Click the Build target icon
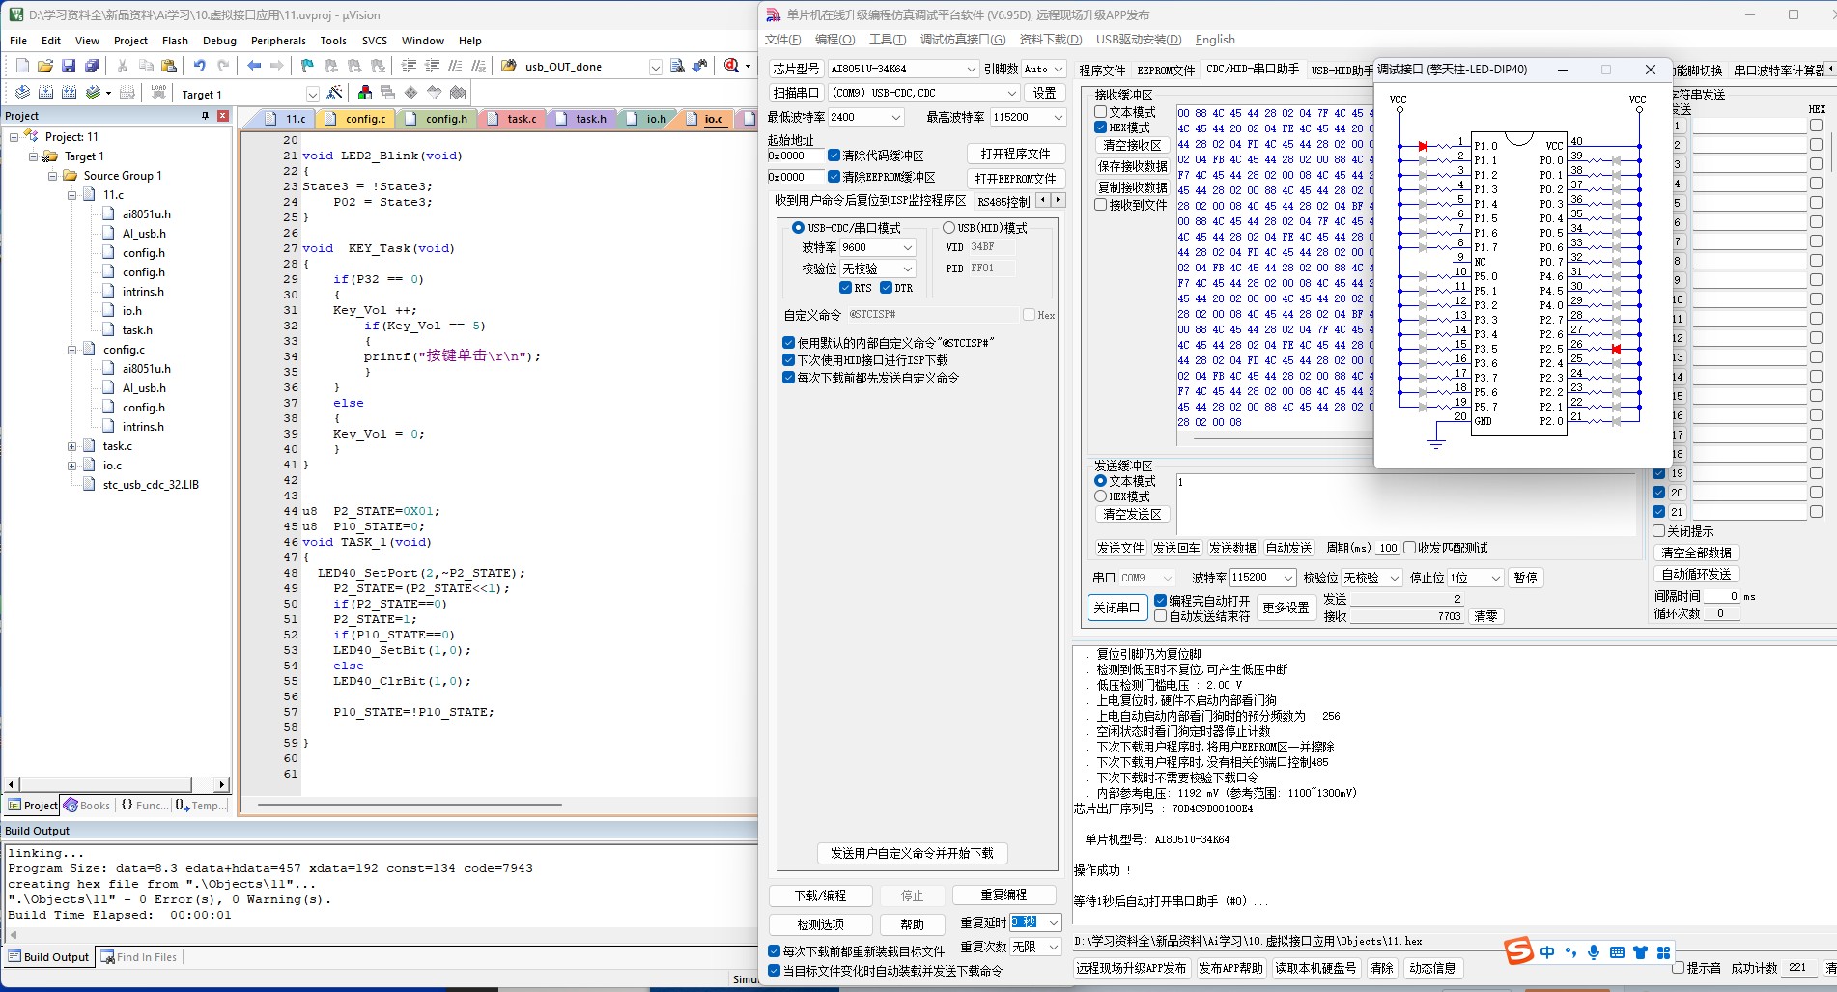 pyautogui.click(x=45, y=93)
